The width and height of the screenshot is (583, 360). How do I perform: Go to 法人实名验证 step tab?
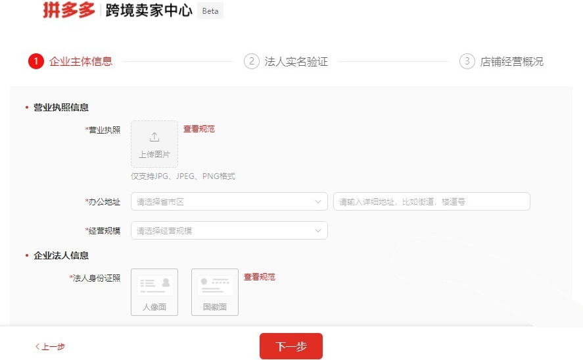pyautogui.click(x=296, y=62)
